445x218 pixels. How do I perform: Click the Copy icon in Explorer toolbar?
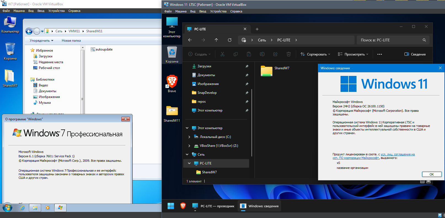(x=236, y=54)
